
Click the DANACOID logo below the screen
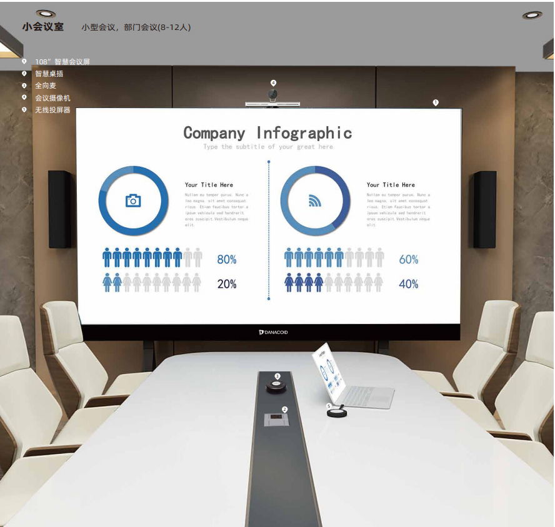(x=273, y=332)
